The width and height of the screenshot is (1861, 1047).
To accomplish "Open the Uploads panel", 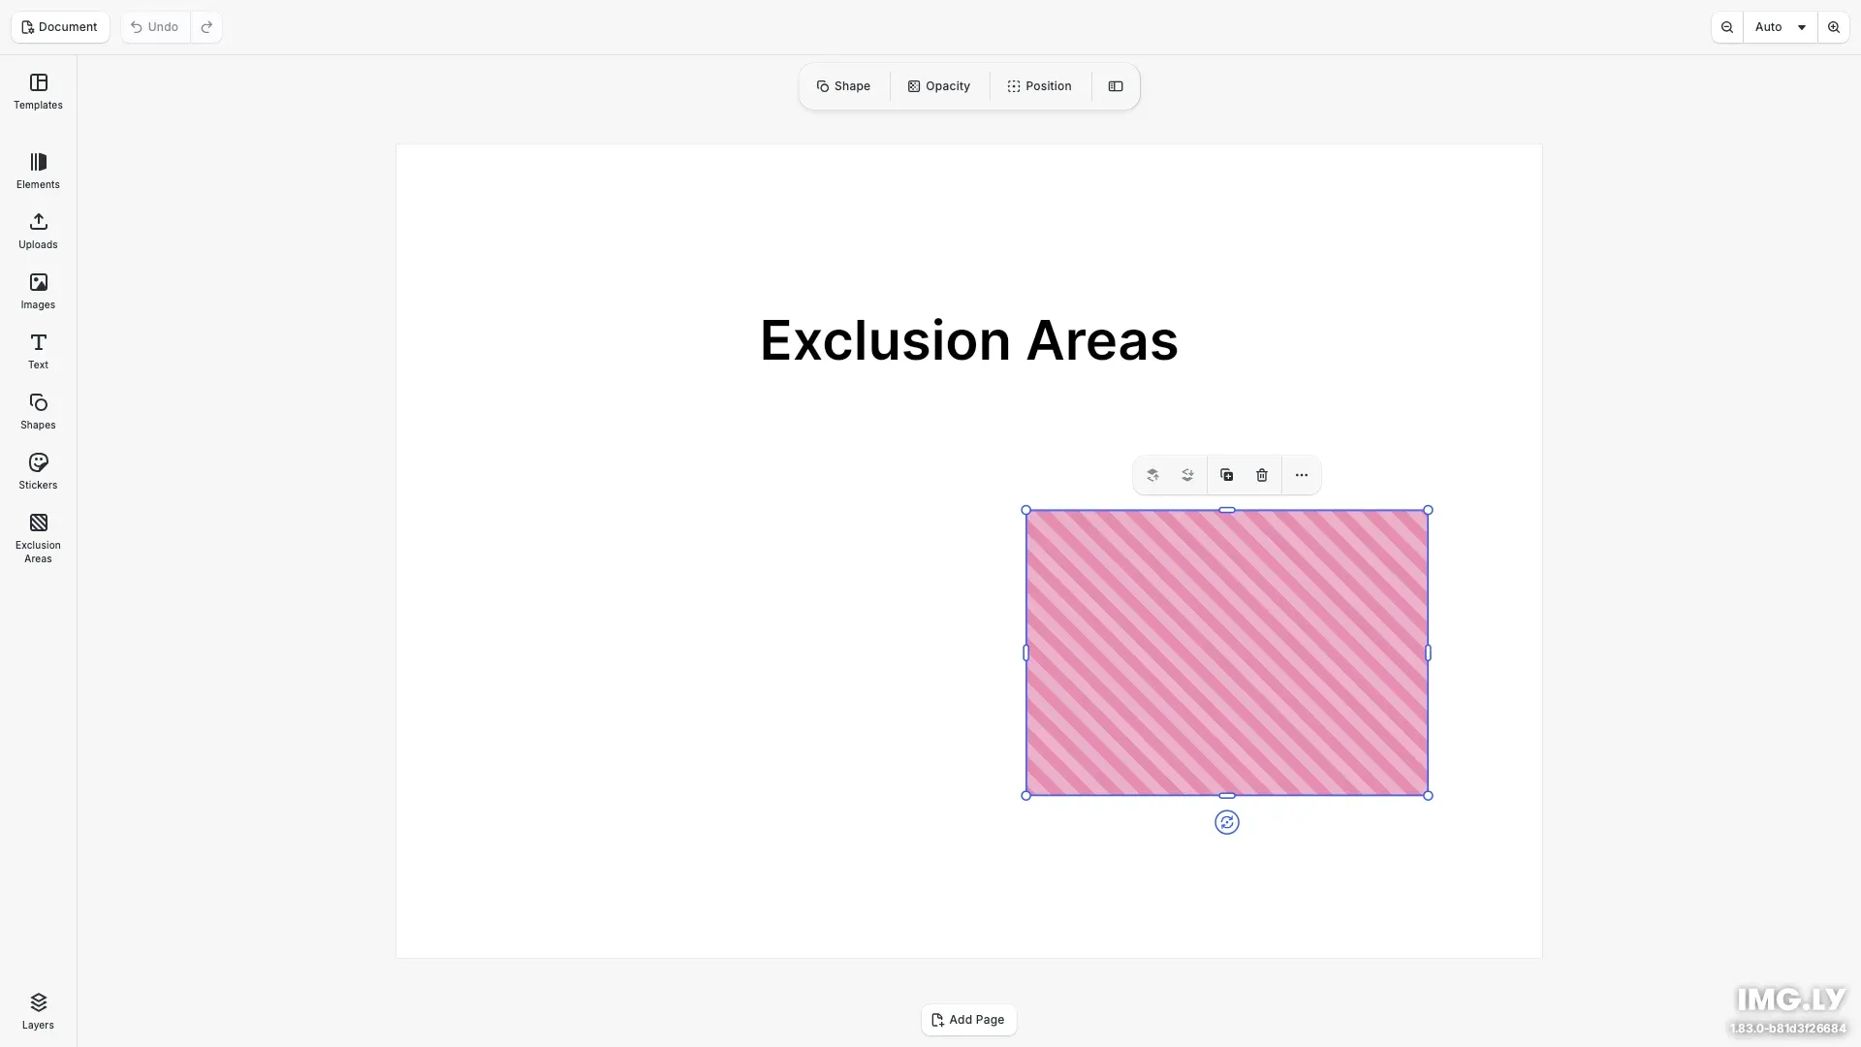I will (x=38, y=232).
